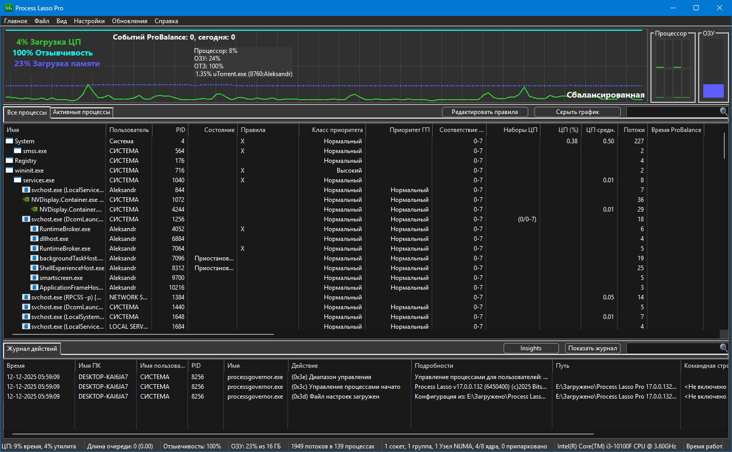Click the Process Lasso title bar icon
732x452 pixels.
coord(8,8)
